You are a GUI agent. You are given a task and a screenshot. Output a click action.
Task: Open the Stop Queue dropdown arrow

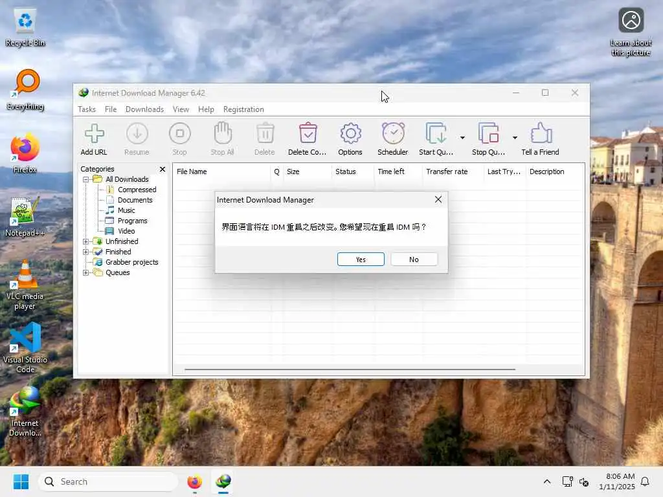[515, 138]
